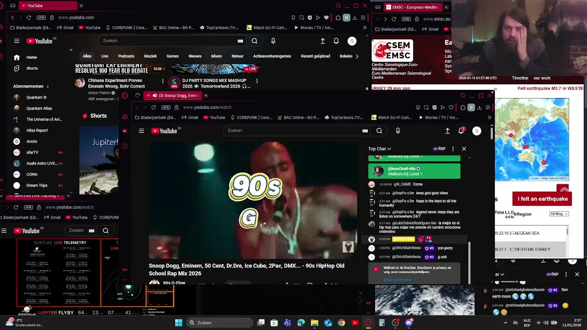Start voice search in the back YouTube window

coord(273,41)
